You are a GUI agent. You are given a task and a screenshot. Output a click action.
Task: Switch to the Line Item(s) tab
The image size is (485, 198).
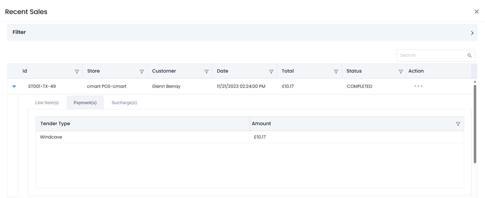47,103
